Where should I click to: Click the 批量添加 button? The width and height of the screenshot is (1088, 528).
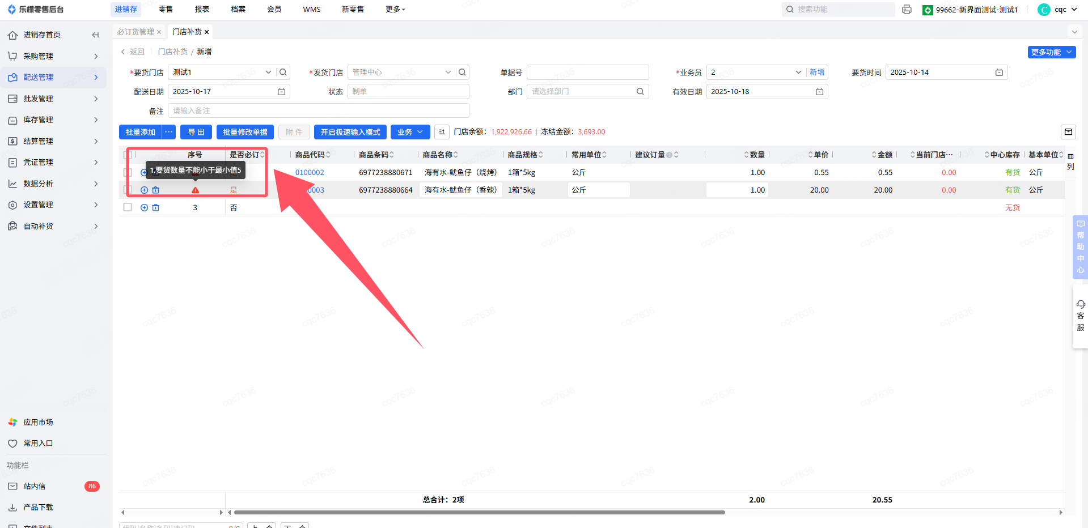click(140, 132)
